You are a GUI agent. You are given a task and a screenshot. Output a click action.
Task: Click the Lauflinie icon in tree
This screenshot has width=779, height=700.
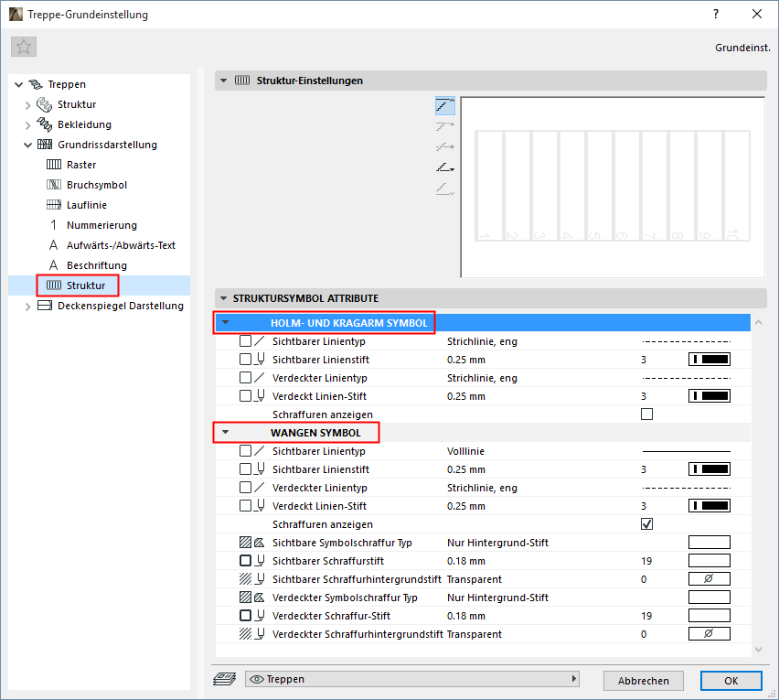pos(54,205)
